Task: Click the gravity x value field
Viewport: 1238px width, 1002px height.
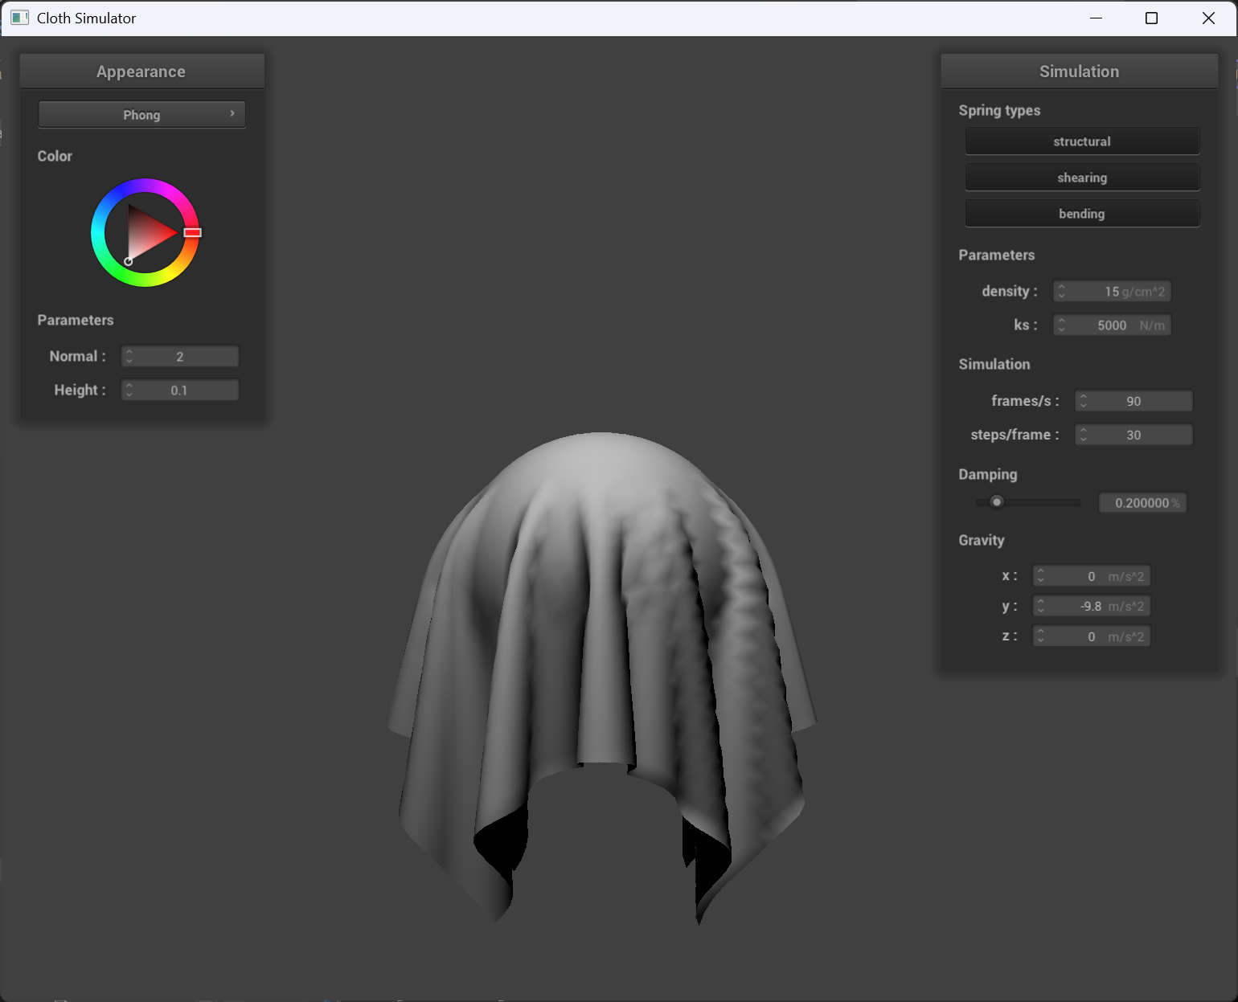Action: point(1092,576)
